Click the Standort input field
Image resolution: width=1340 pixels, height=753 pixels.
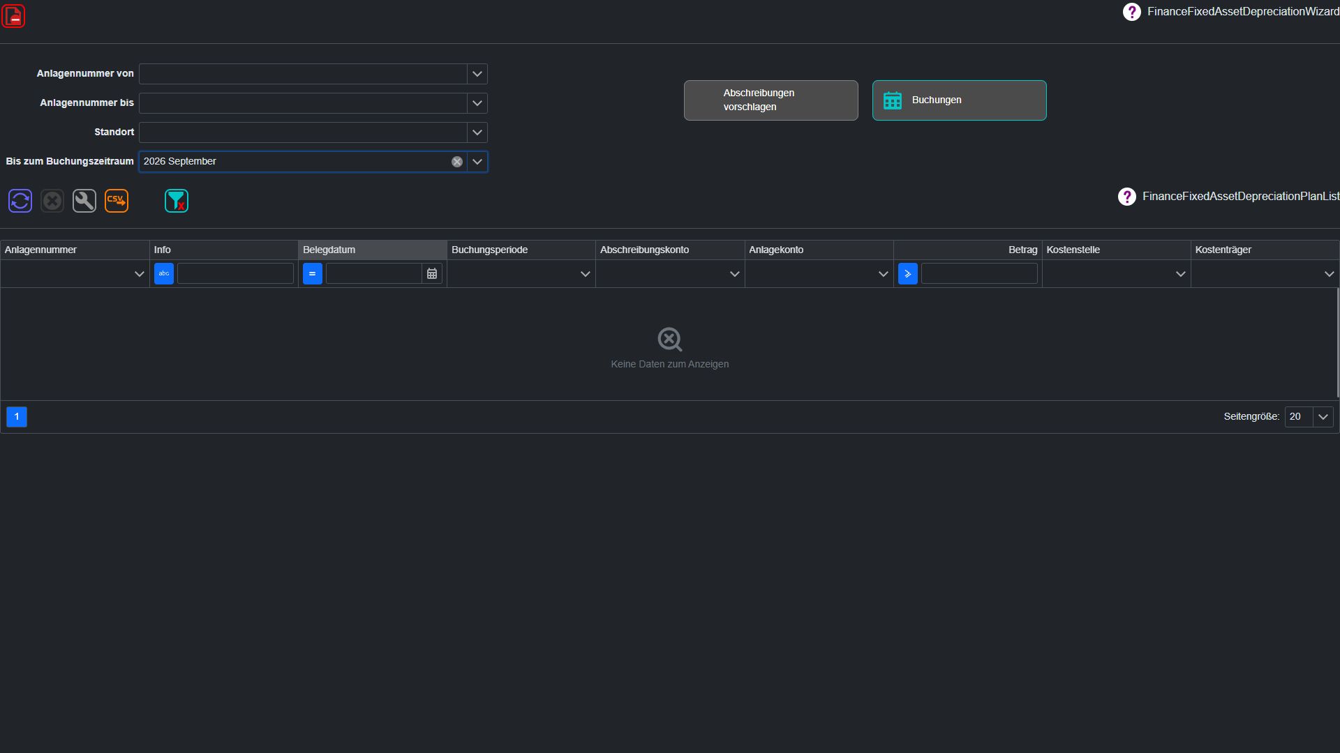[303, 132]
